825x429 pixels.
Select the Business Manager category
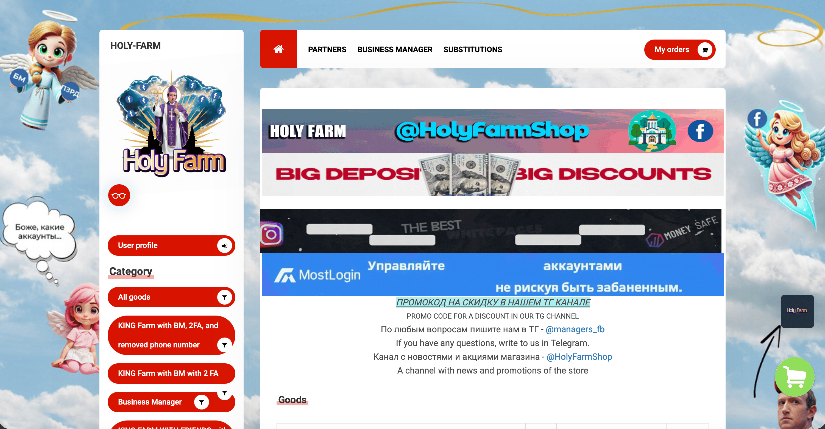tap(171, 402)
